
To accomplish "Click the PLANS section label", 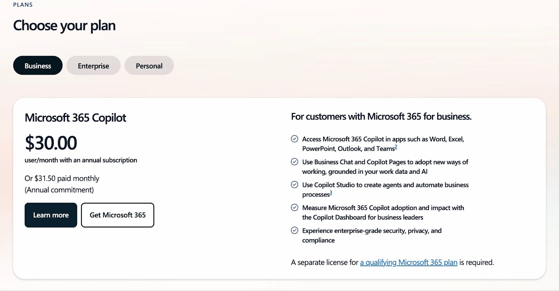I will click(x=23, y=5).
